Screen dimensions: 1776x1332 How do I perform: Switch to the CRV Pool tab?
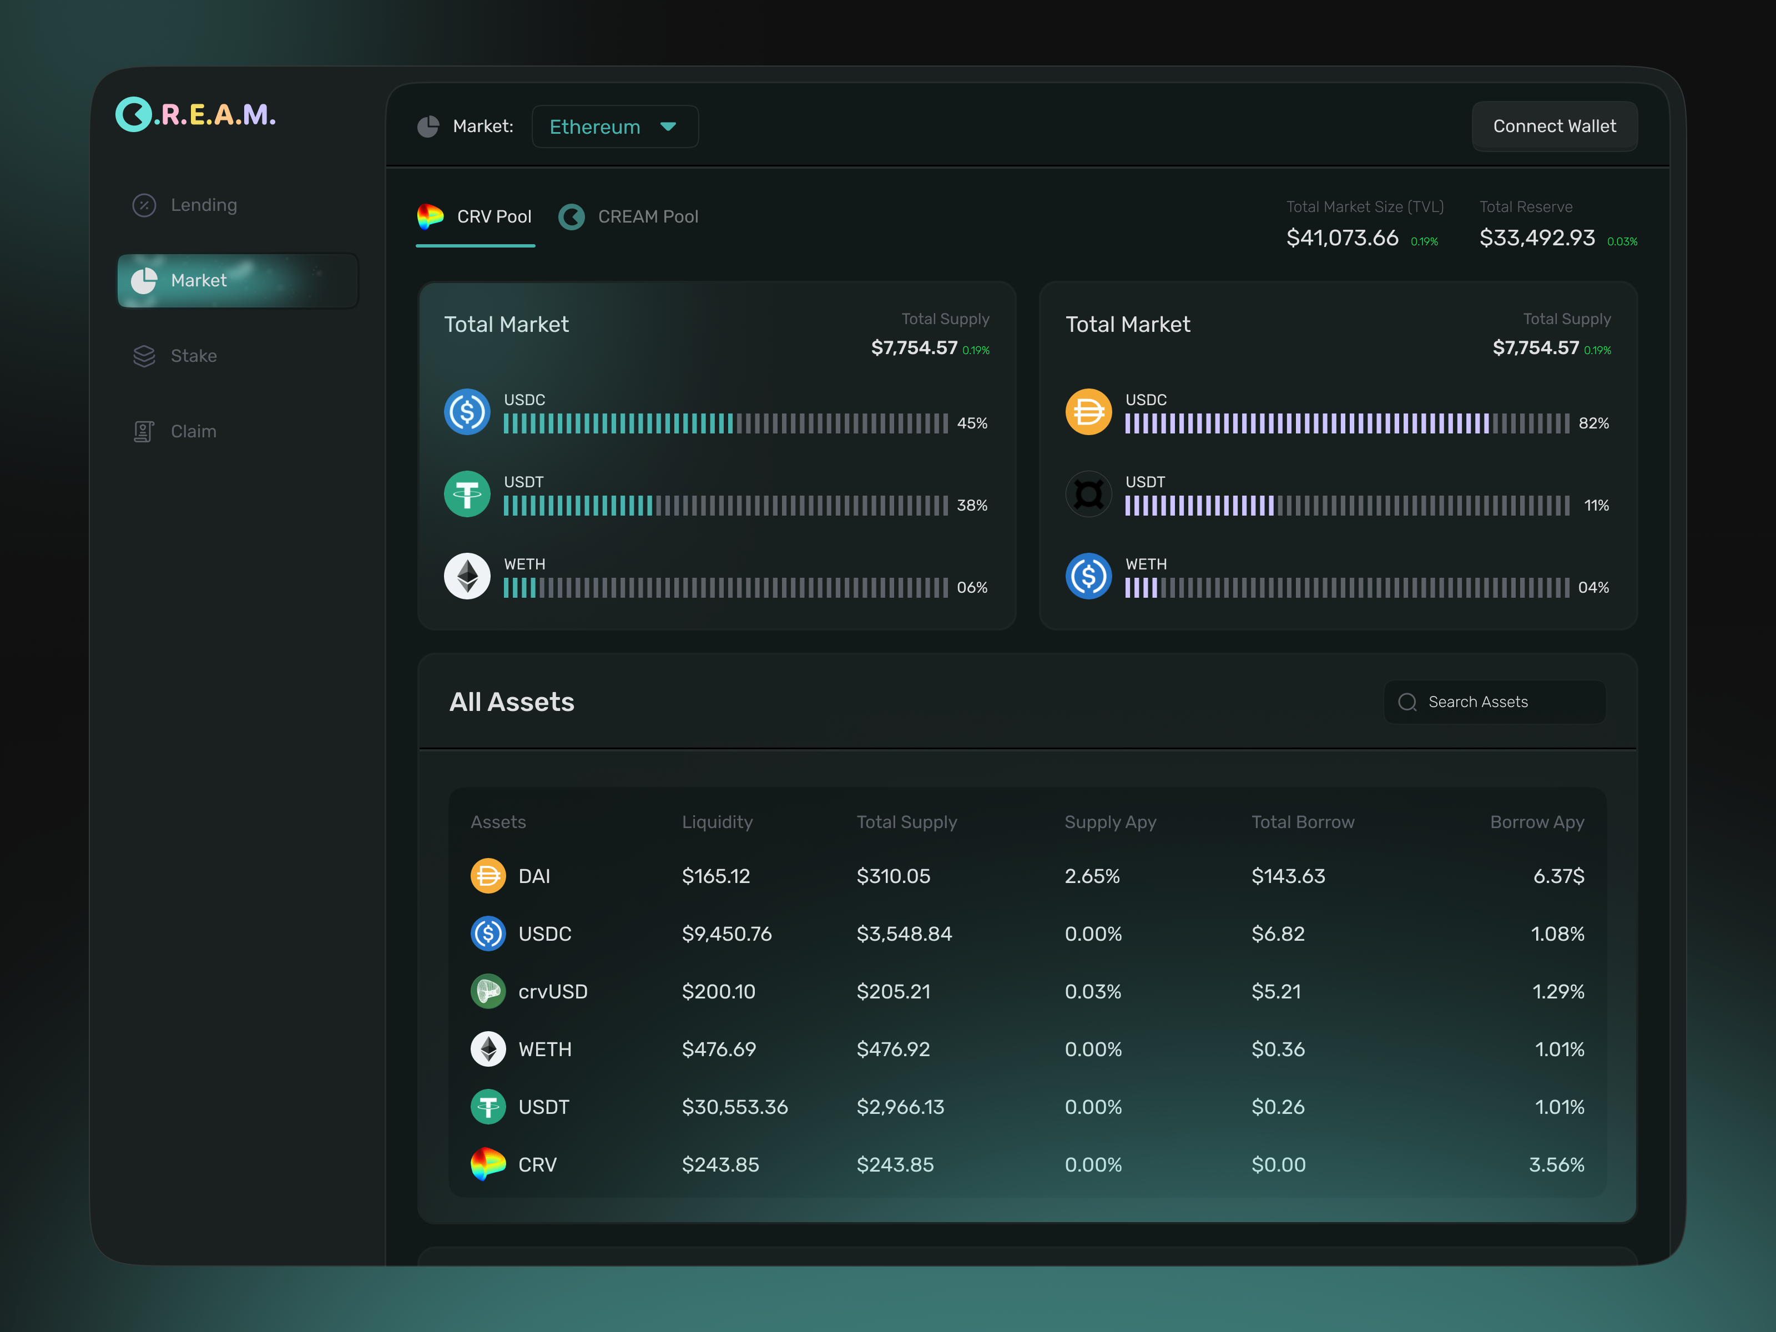[475, 217]
